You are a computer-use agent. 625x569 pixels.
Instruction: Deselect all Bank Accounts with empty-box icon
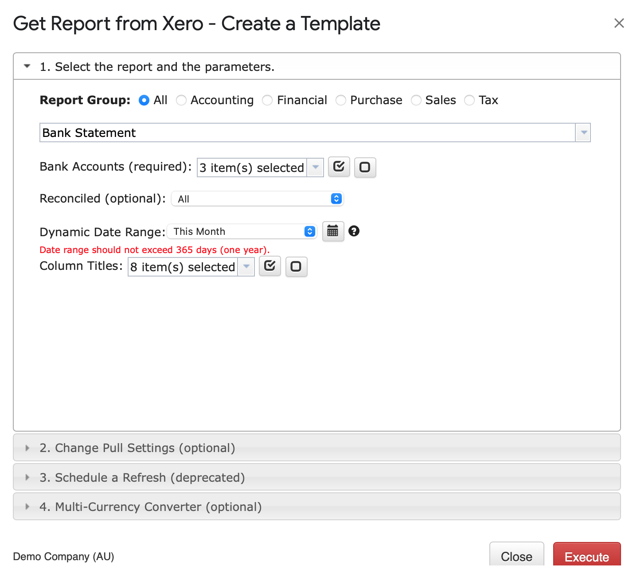point(365,167)
